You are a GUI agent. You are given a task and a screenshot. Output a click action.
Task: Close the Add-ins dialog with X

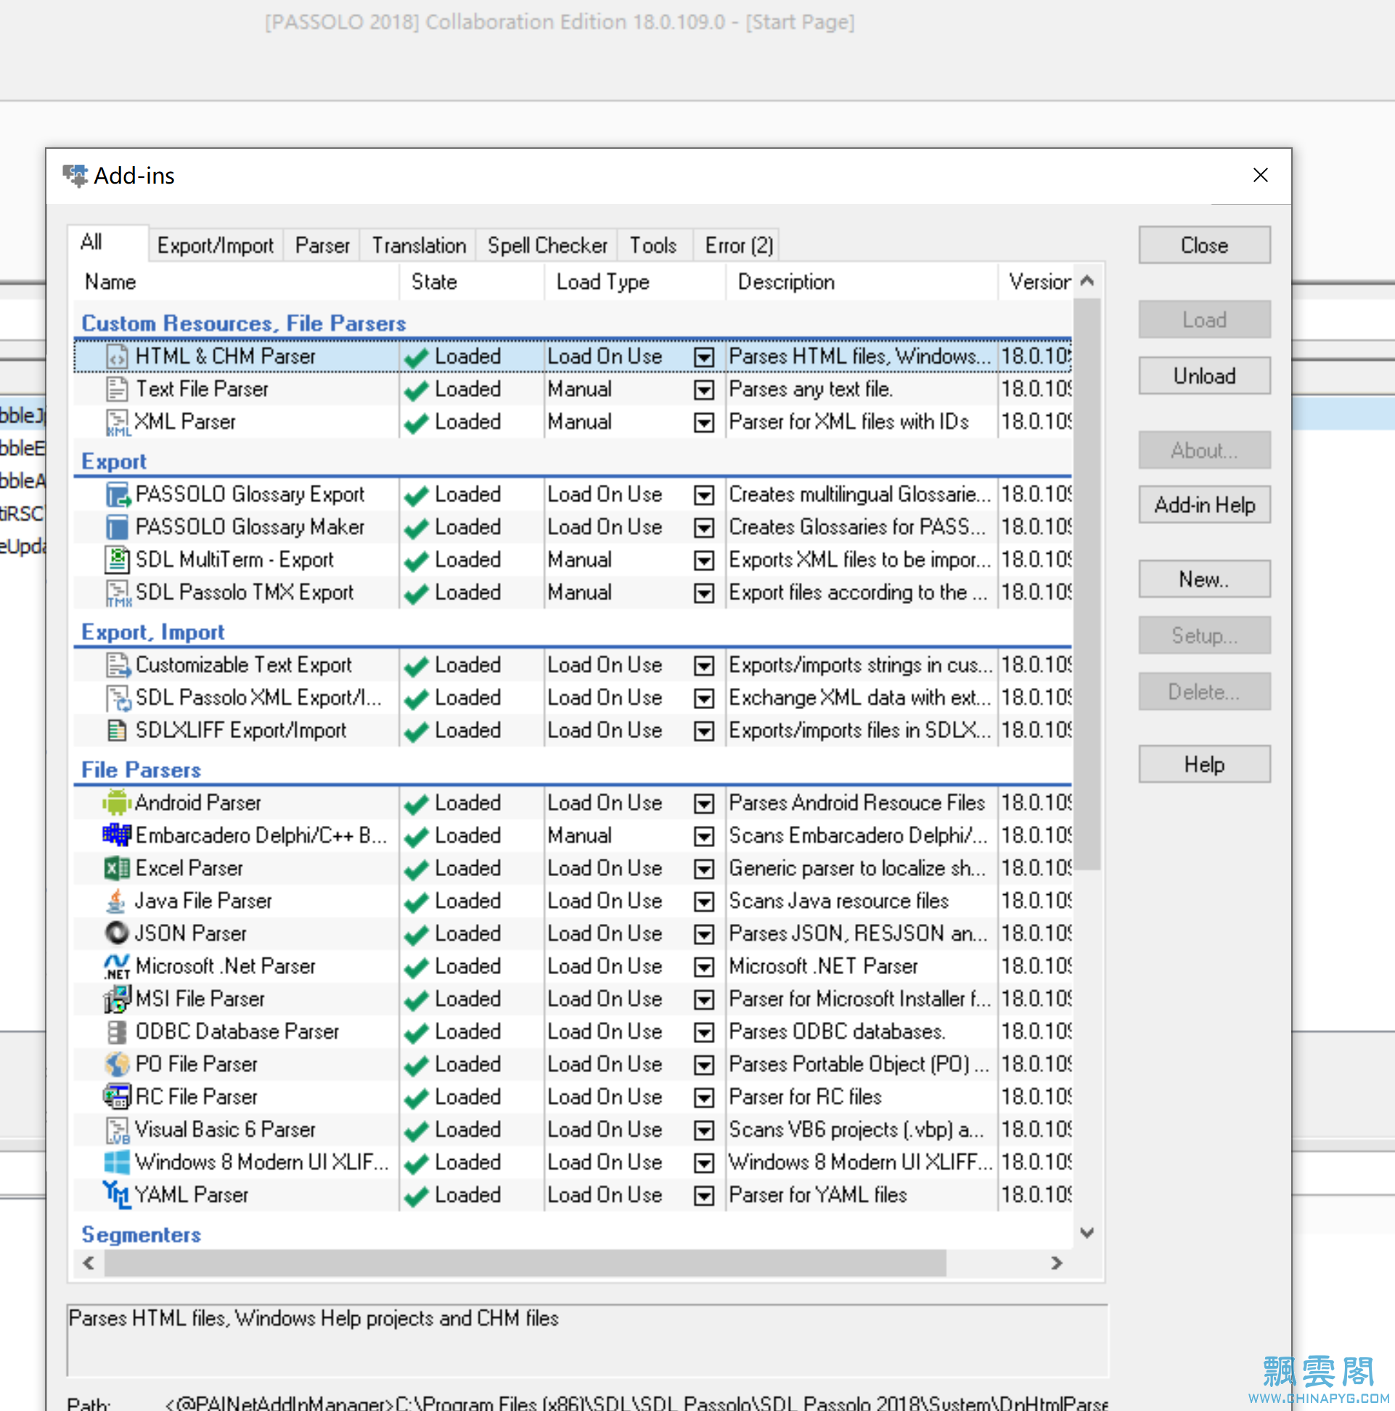(x=1260, y=176)
